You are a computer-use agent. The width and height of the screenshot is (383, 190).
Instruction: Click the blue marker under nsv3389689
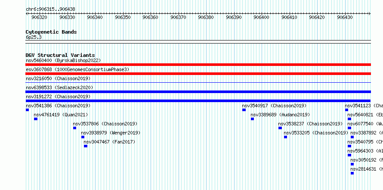coord(252,119)
